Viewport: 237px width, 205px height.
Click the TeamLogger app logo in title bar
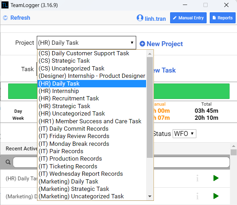point(5,5)
